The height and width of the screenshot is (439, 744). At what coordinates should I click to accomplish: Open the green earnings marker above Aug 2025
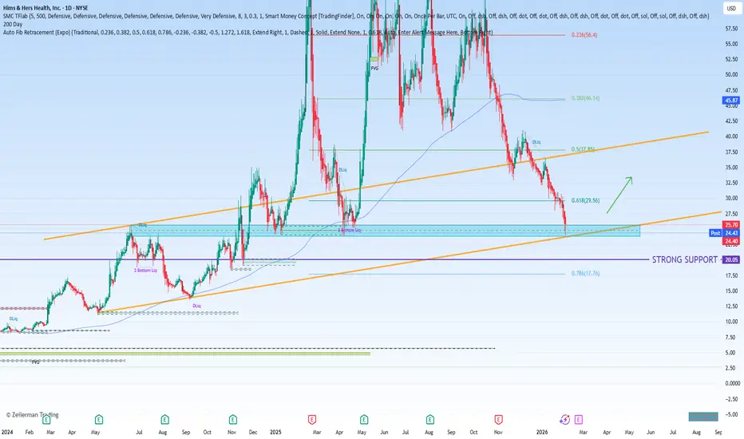click(429, 420)
